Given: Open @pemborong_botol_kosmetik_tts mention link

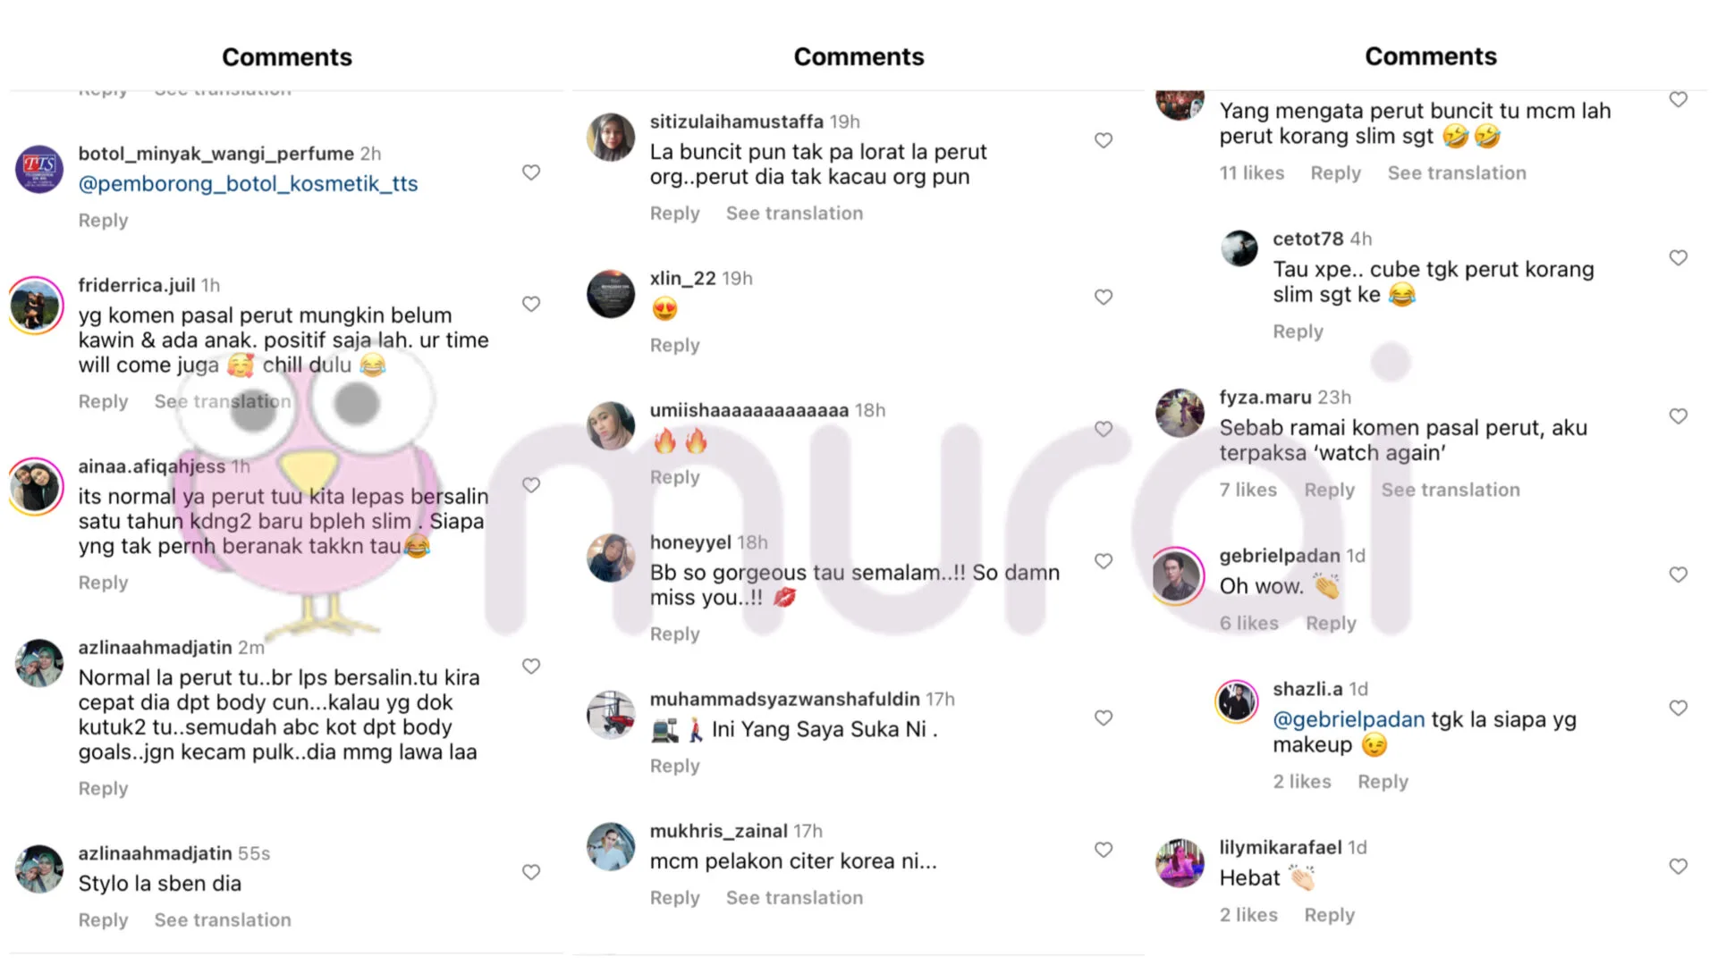Looking at the screenshot, I should point(248,184).
